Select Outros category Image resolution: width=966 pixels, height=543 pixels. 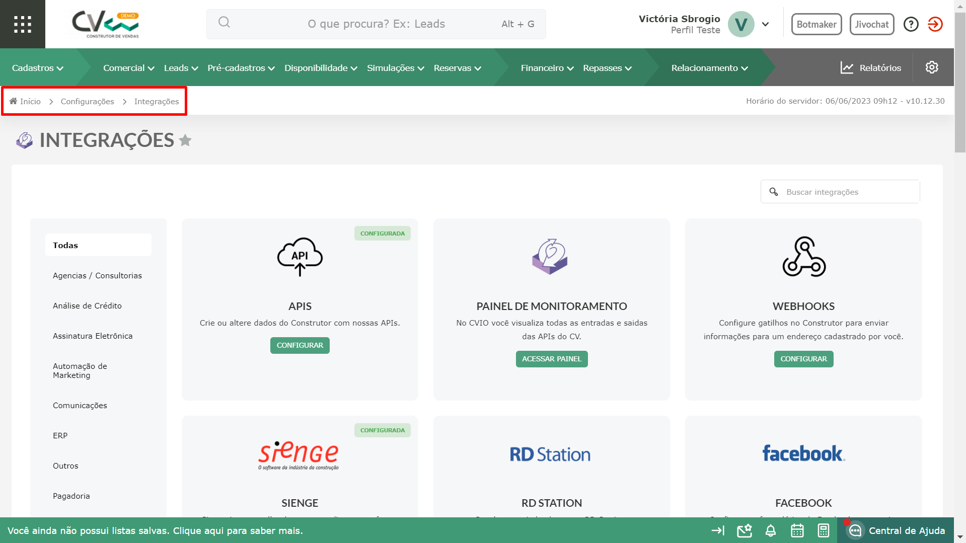(x=66, y=466)
